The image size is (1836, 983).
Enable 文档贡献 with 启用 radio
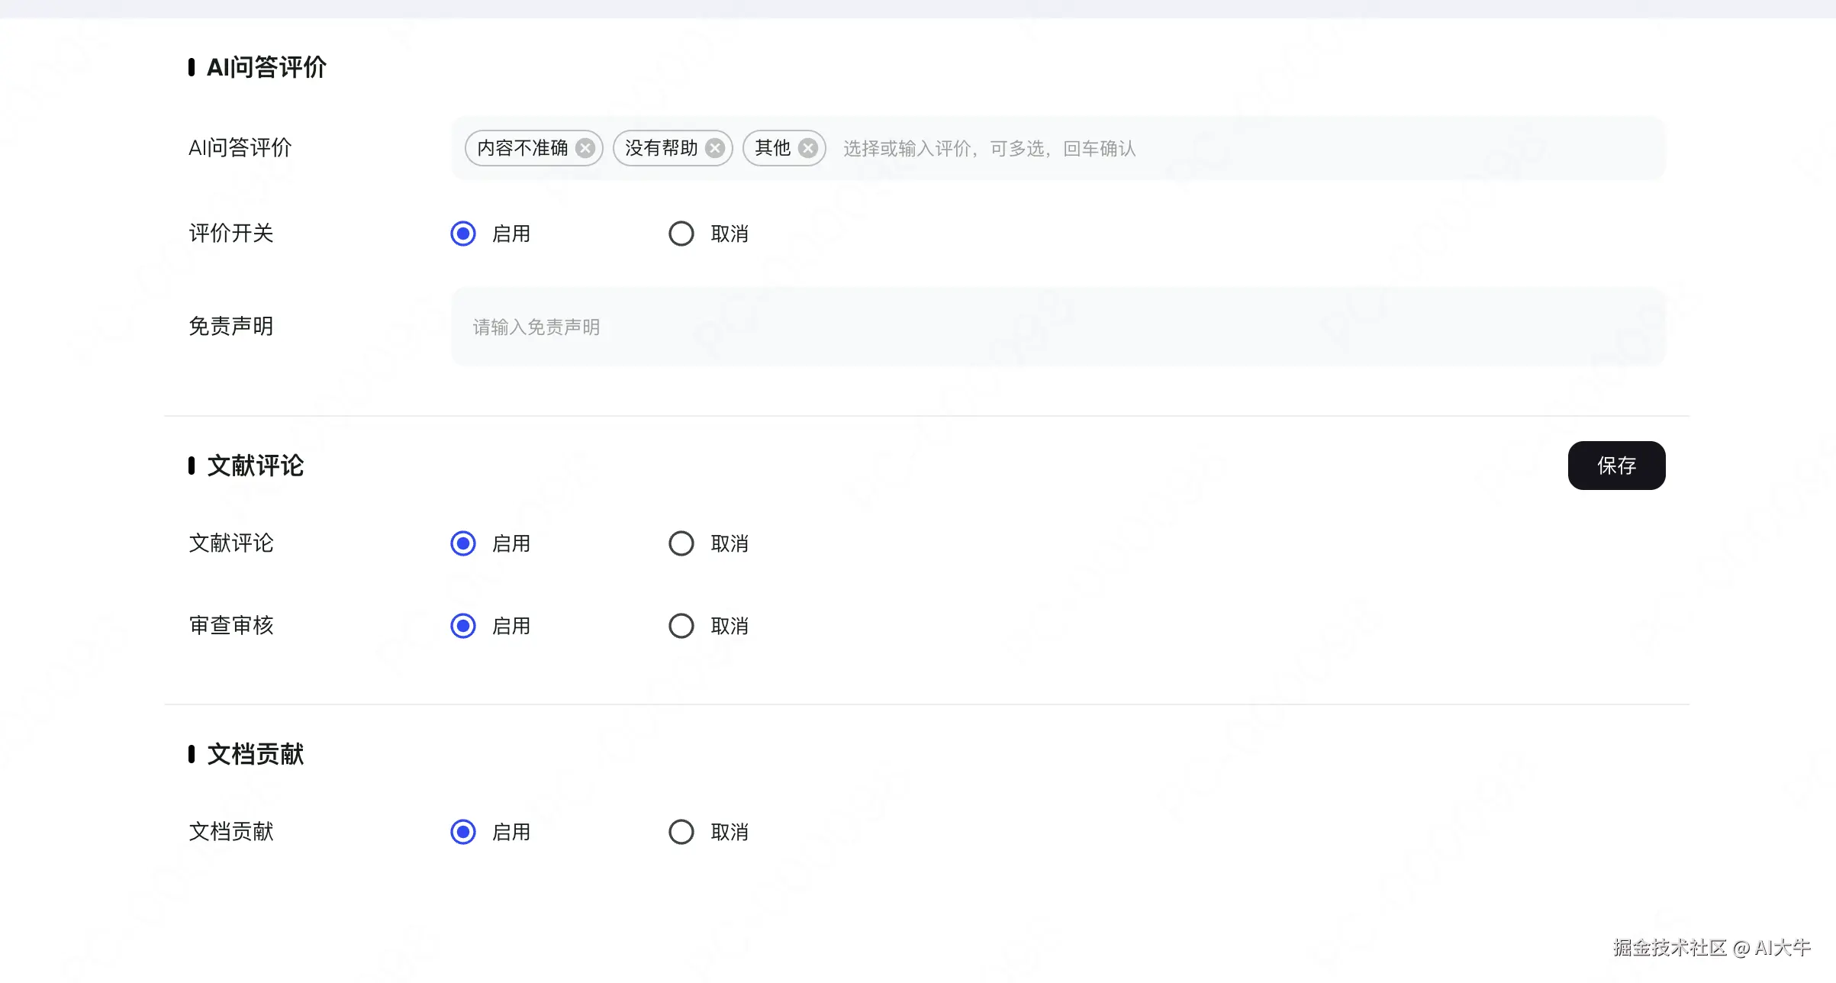463,832
